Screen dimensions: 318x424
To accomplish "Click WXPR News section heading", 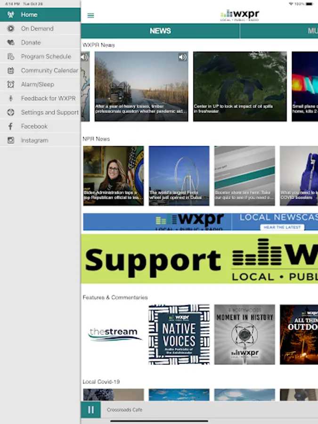I will pos(99,45).
